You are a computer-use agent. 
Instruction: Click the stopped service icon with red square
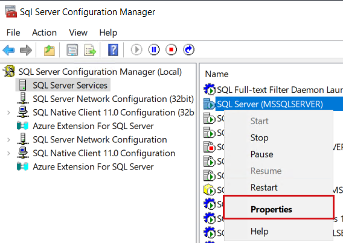point(210,147)
